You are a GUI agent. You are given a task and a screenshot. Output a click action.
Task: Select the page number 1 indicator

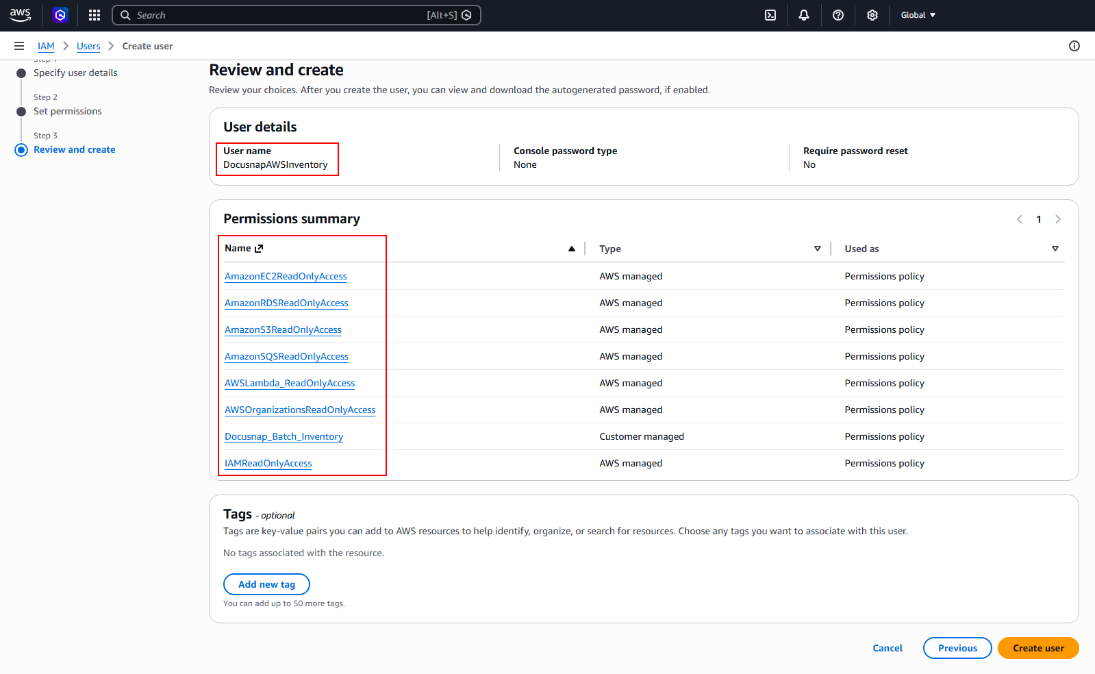1039,219
